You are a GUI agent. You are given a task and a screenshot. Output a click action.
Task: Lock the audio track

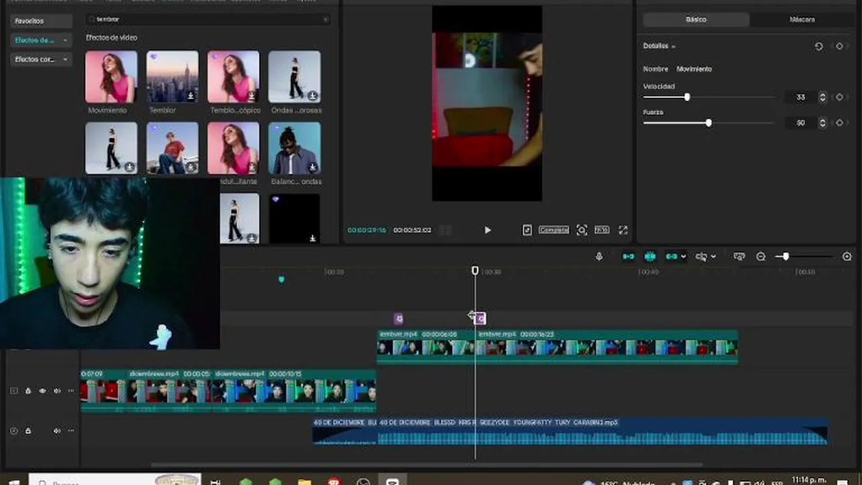[x=28, y=431]
